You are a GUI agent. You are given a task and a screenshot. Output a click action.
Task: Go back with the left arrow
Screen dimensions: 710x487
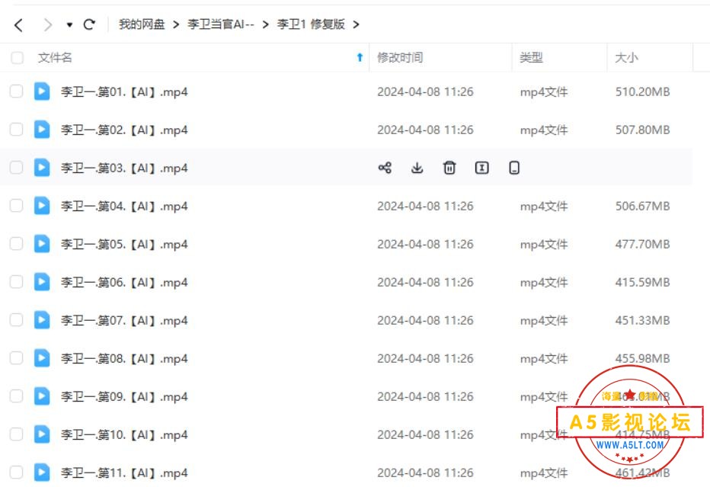coord(18,24)
